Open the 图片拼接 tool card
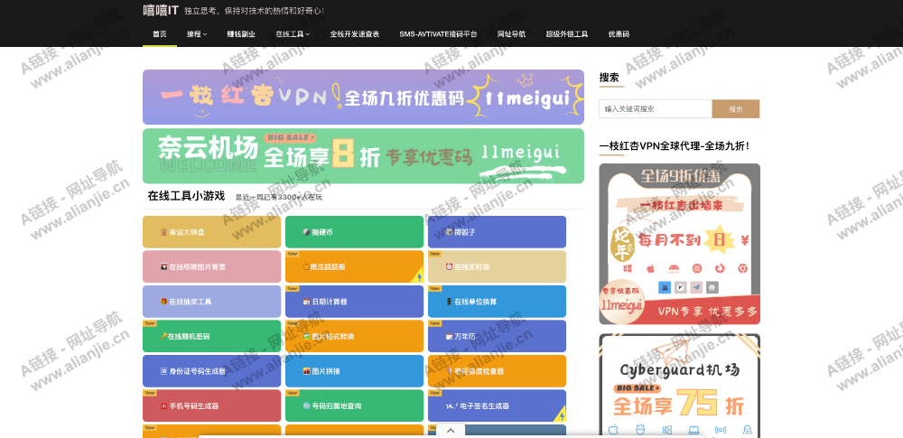Viewport: 903px width, 438px height. coord(354,371)
